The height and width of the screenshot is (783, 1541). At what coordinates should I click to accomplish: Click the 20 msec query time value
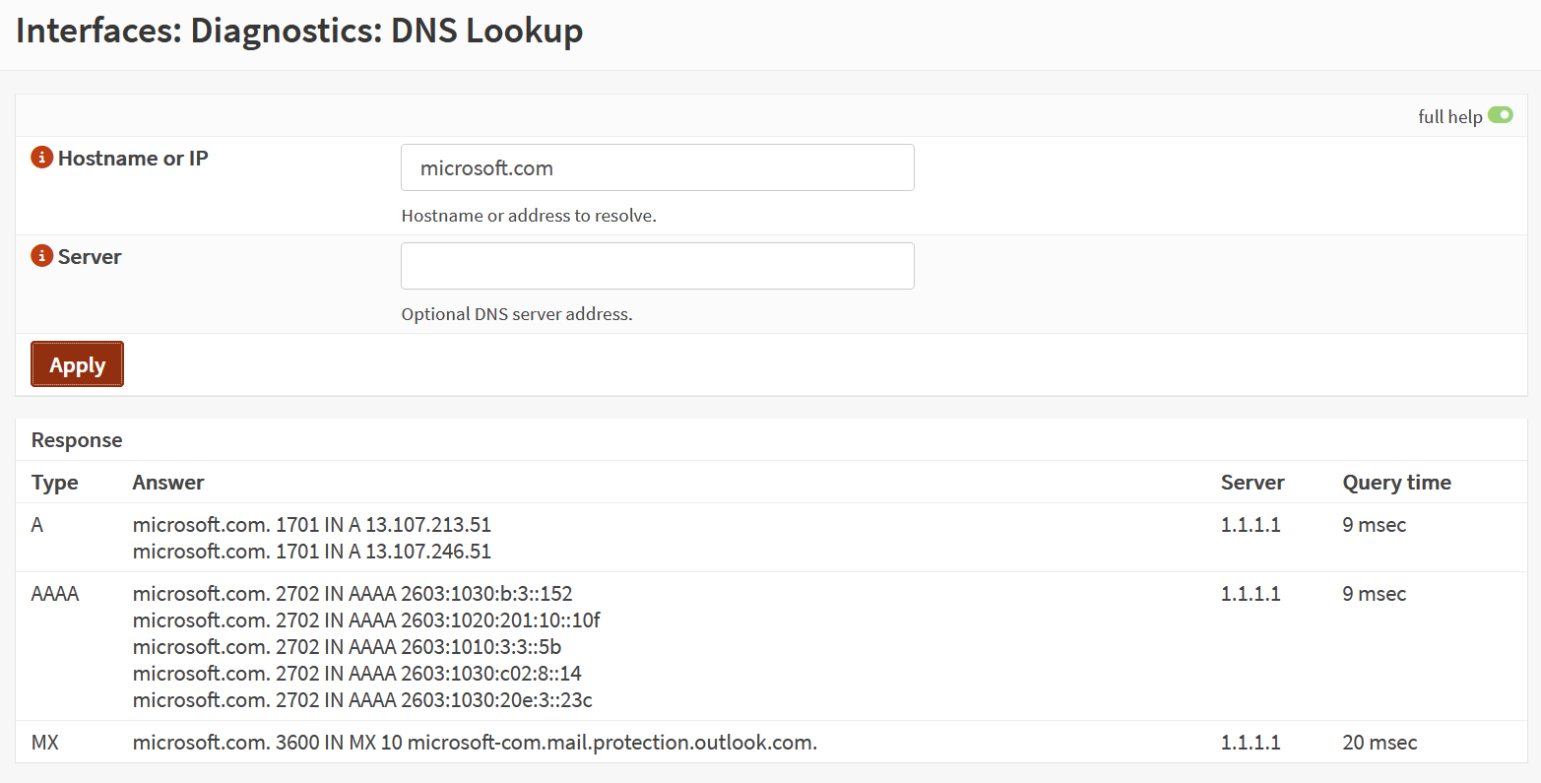pos(1380,743)
